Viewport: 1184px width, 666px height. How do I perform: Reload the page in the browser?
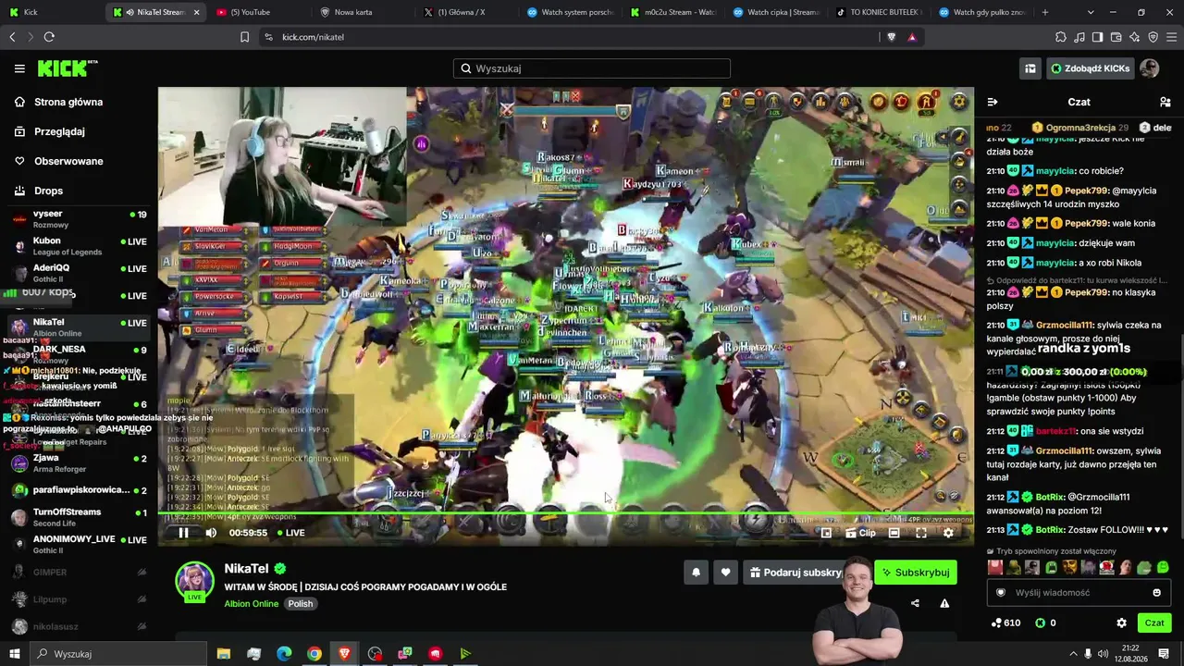pyautogui.click(x=49, y=37)
